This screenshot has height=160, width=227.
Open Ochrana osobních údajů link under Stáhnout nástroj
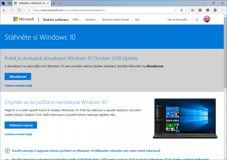click(x=18, y=134)
